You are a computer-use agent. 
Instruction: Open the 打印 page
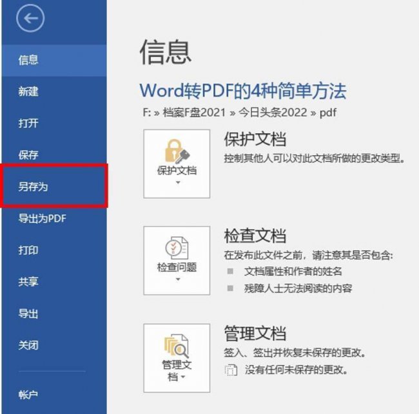[x=54, y=250]
